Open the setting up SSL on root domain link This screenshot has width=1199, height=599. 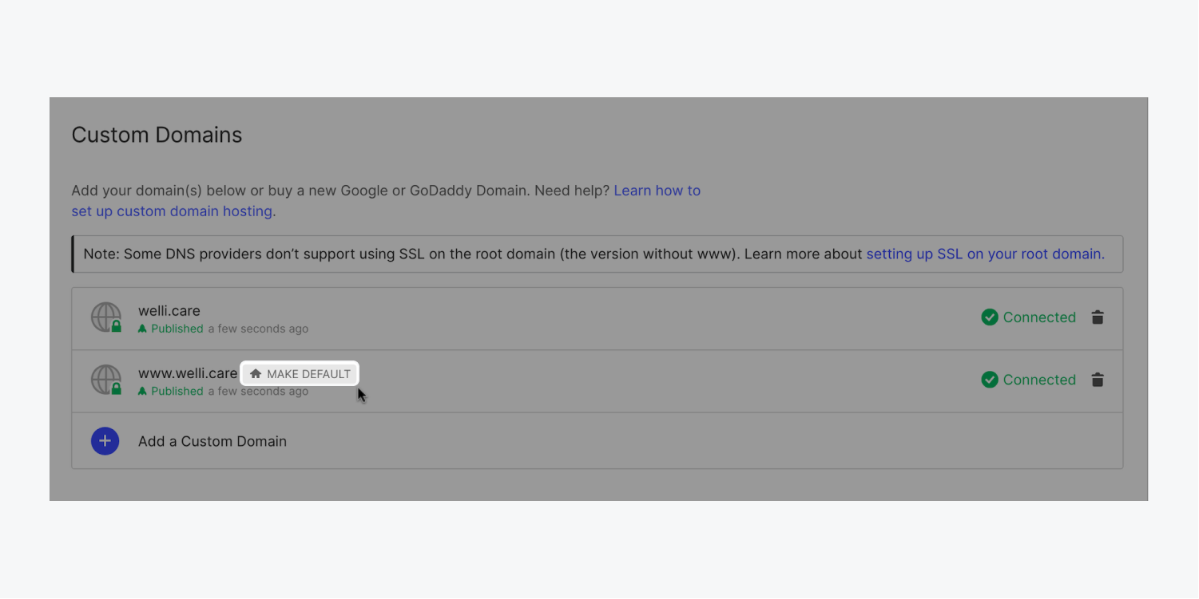[985, 254]
